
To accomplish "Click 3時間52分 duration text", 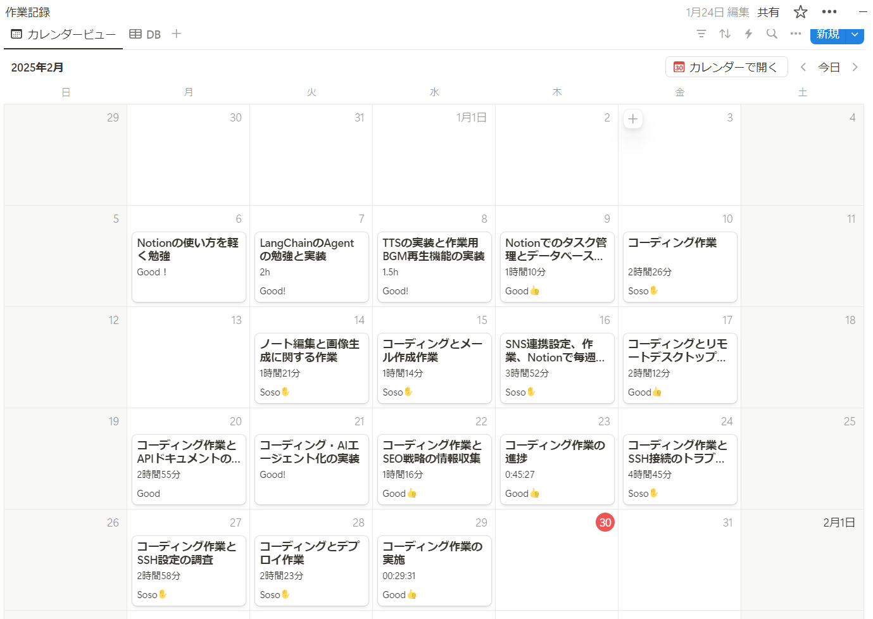I will click(527, 373).
